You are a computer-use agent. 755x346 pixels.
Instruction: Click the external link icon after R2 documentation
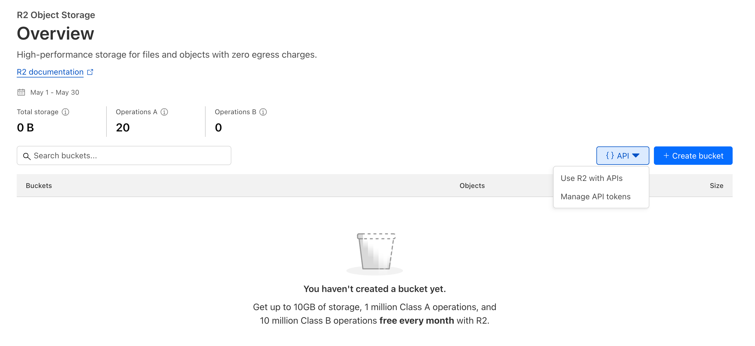coord(90,72)
